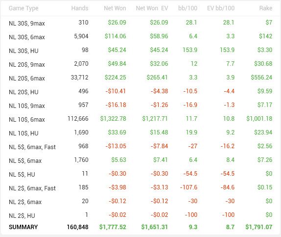Click the $33.69 net won cell
Viewport: 281px width, 237px height.
[117, 132]
